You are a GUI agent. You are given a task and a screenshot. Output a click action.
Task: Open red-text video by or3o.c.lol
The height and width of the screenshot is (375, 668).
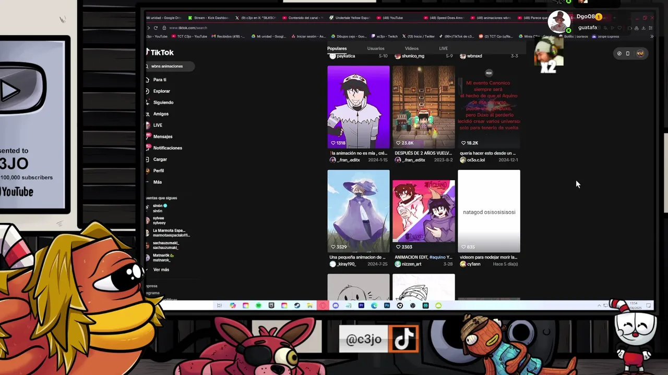489,107
